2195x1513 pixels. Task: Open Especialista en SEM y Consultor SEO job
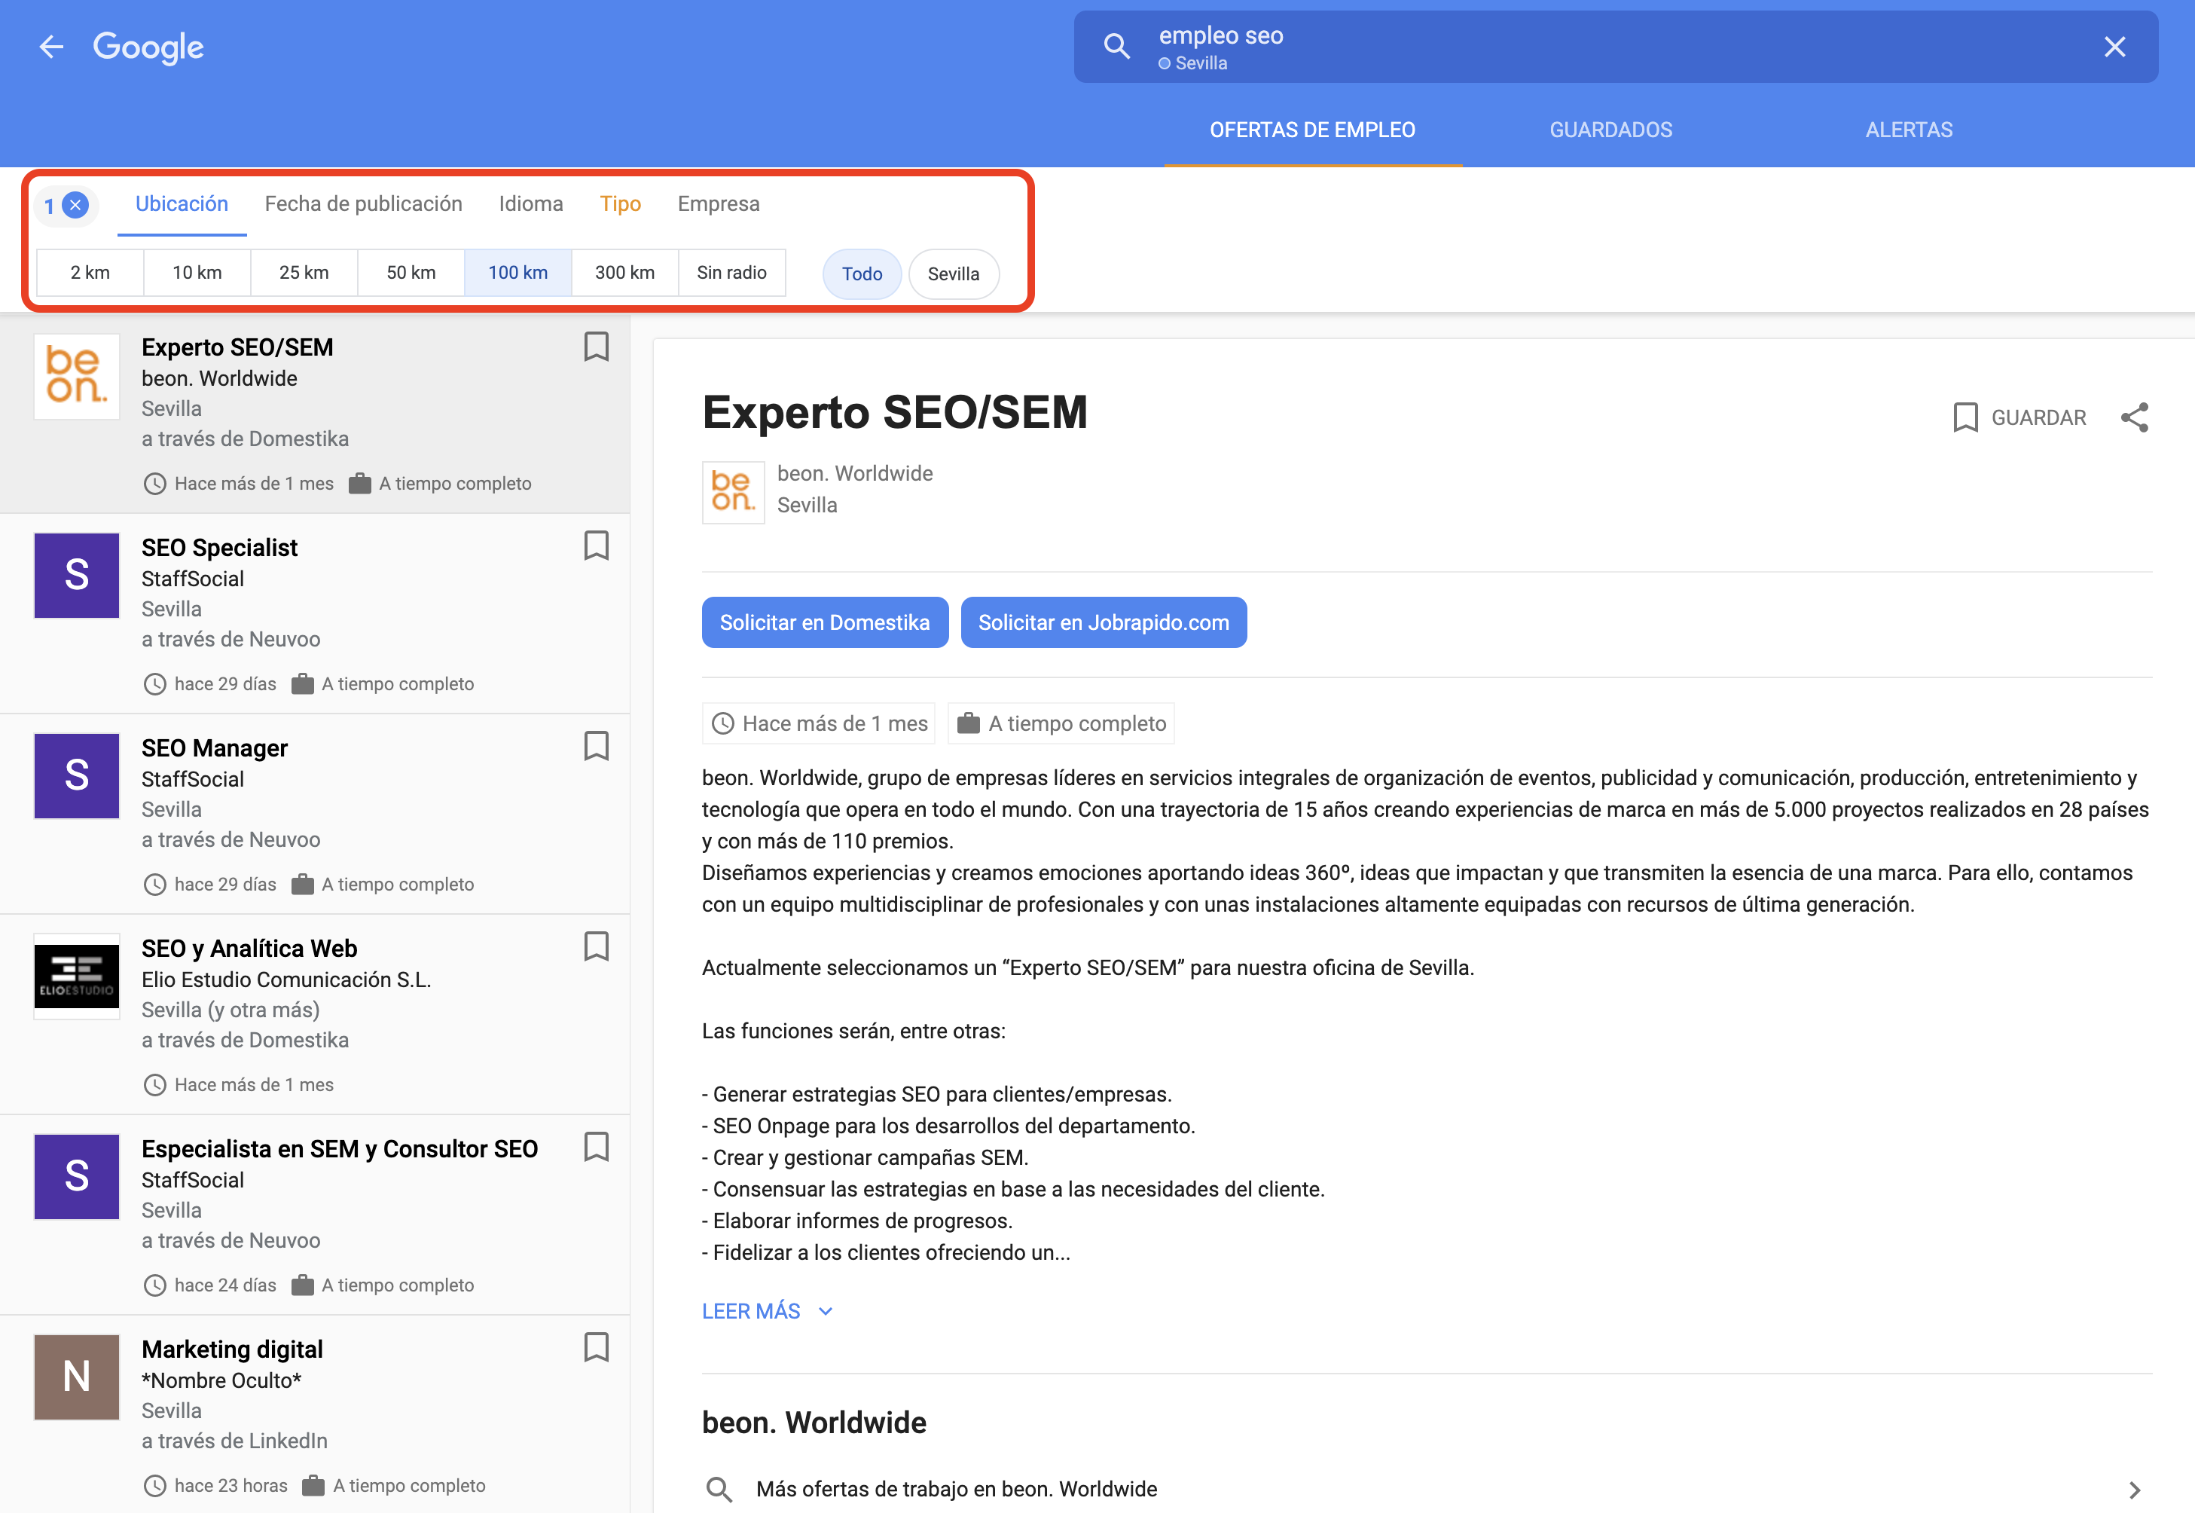tap(340, 1149)
